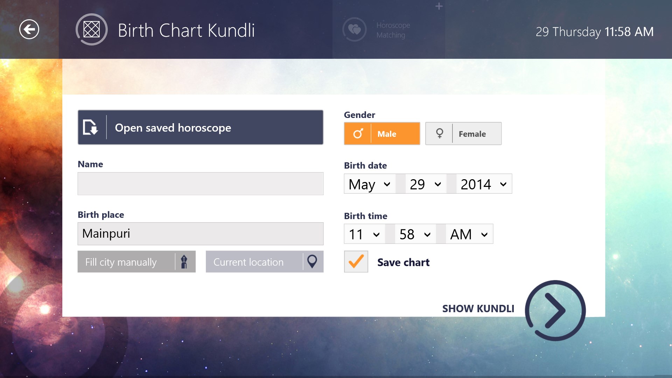Open the birth month dropdown showing May
The width and height of the screenshot is (672, 378).
click(370, 184)
